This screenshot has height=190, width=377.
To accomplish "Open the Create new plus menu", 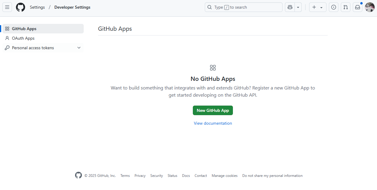I will click(318, 7).
